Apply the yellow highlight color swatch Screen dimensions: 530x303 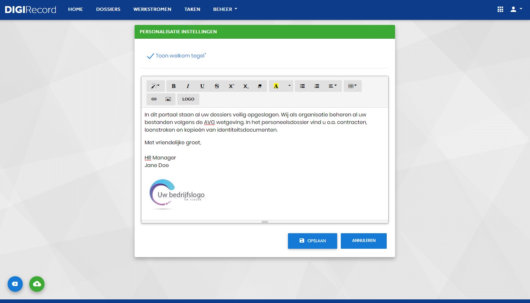(276, 86)
